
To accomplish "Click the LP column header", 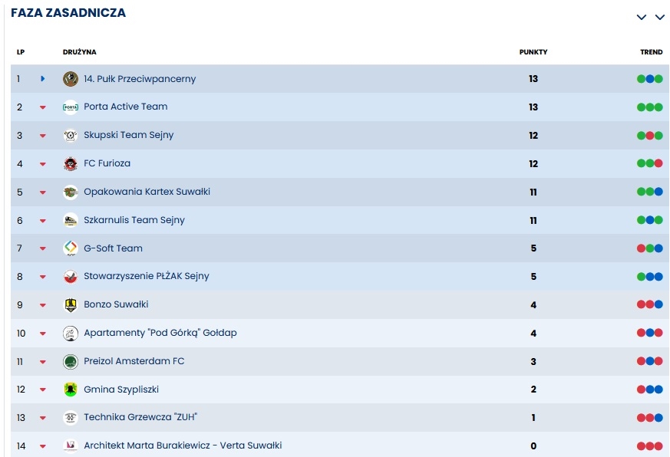I will pyautogui.click(x=21, y=52).
